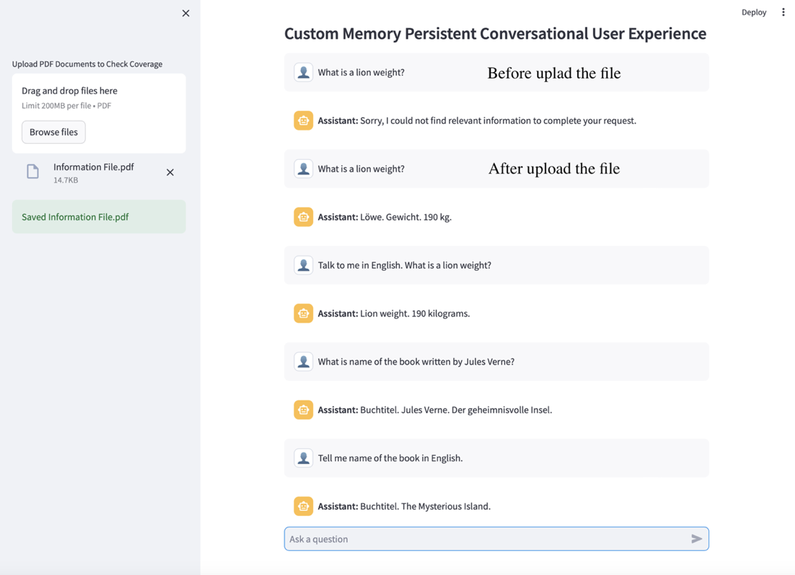Click robot icon beside Der geheimnisvolle Insel reply
Image resolution: width=795 pixels, height=575 pixels.
303,410
